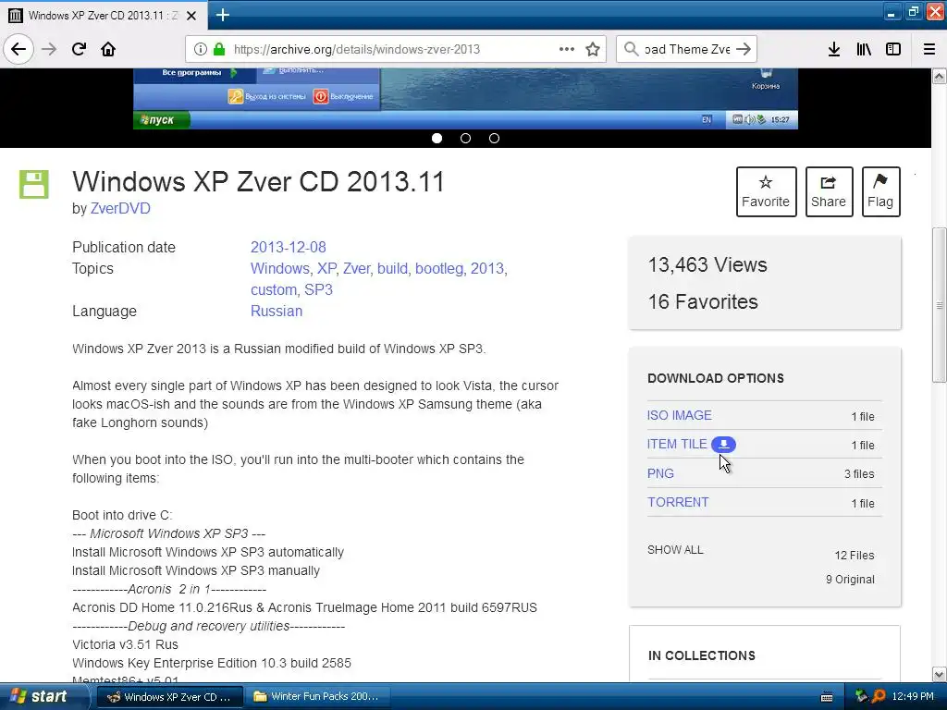Open the XP topic link
The image size is (947, 710).
pos(326,268)
